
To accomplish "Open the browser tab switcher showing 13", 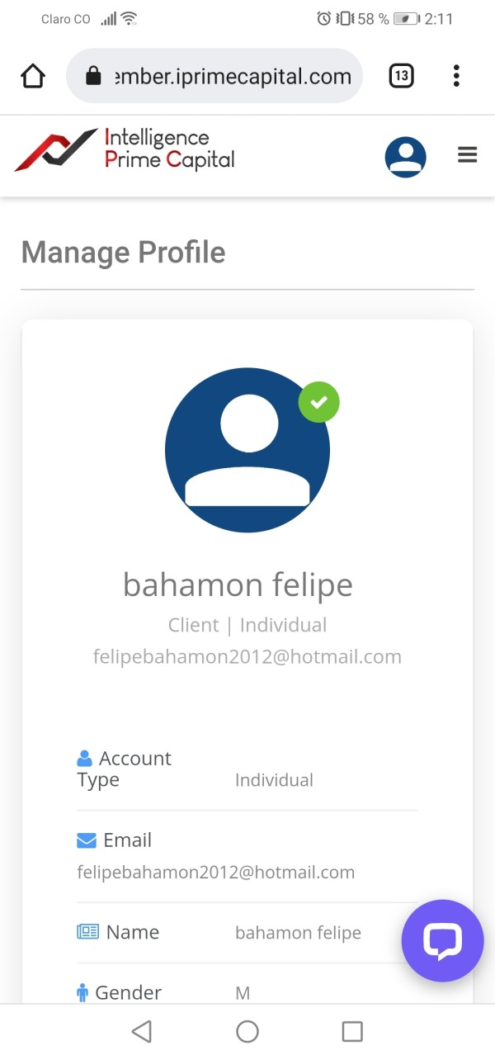I will [x=401, y=77].
